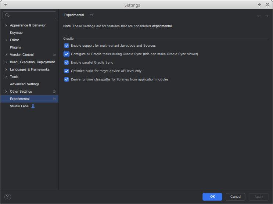Open the window menu triangle in title bar
This screenshot has height=204, width=273.
[x=6, y=5]
